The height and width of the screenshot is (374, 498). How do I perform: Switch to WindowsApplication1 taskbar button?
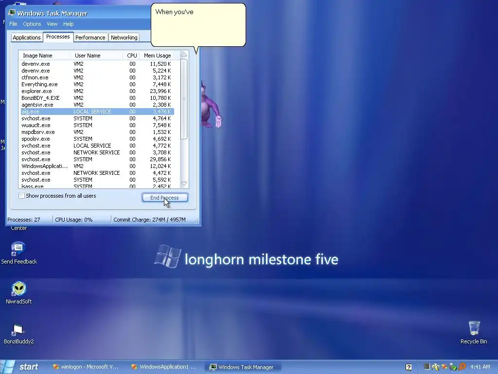(164, 367)
